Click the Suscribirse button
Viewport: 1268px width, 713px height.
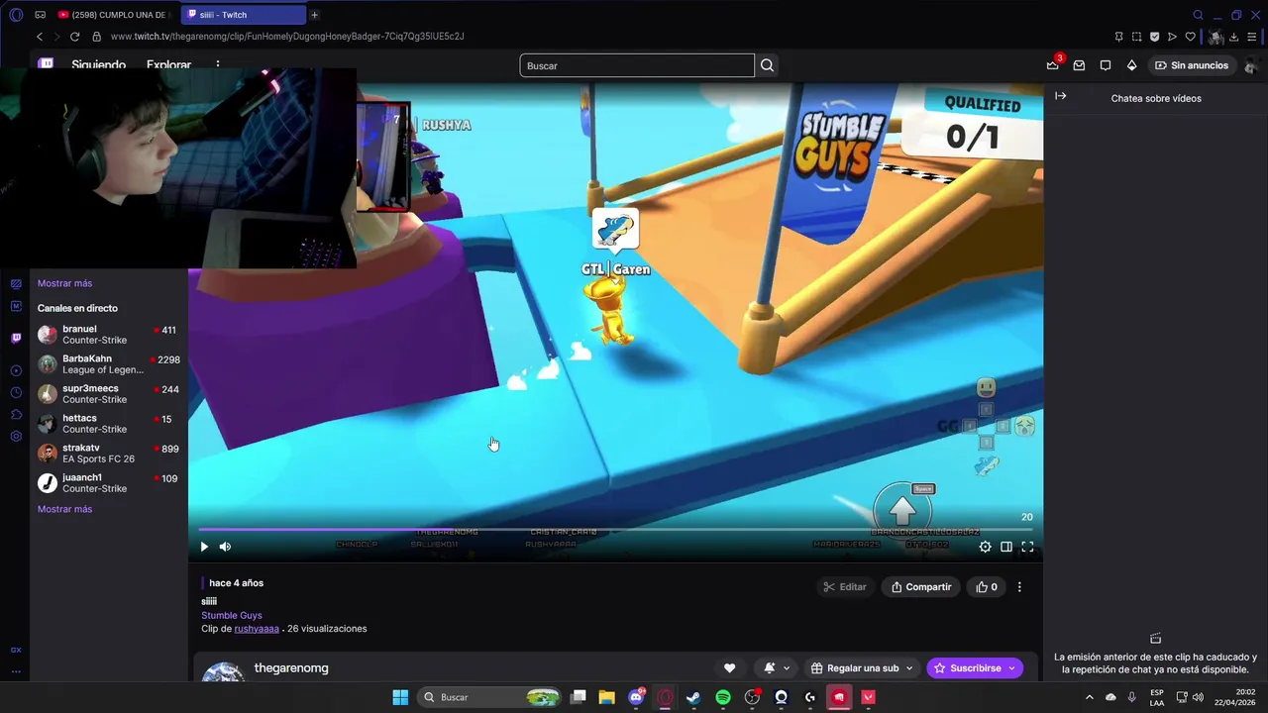coord(975,668)
